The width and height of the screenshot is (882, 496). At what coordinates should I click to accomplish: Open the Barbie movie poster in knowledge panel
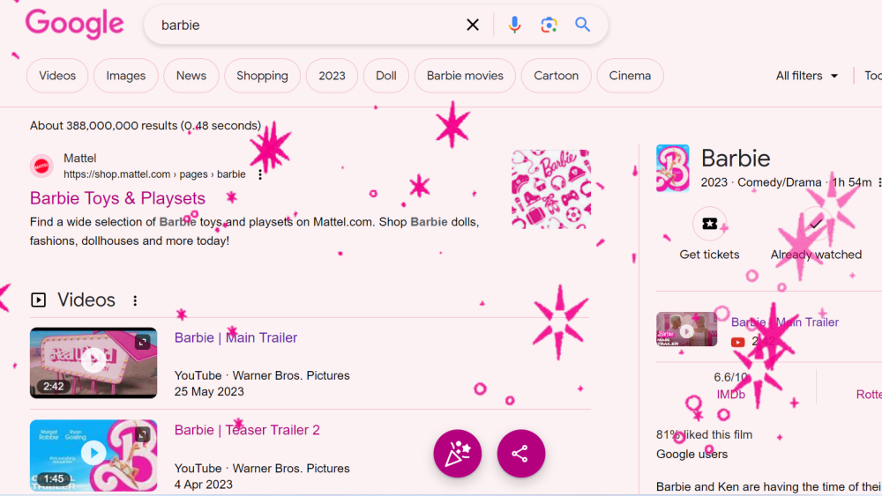click(673, 168)
